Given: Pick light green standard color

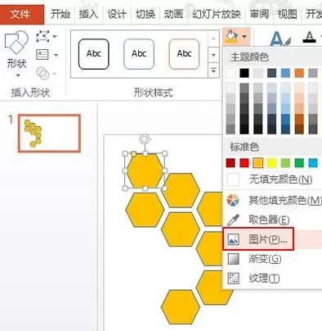Looking at the screenshot, I should point(285,163).
